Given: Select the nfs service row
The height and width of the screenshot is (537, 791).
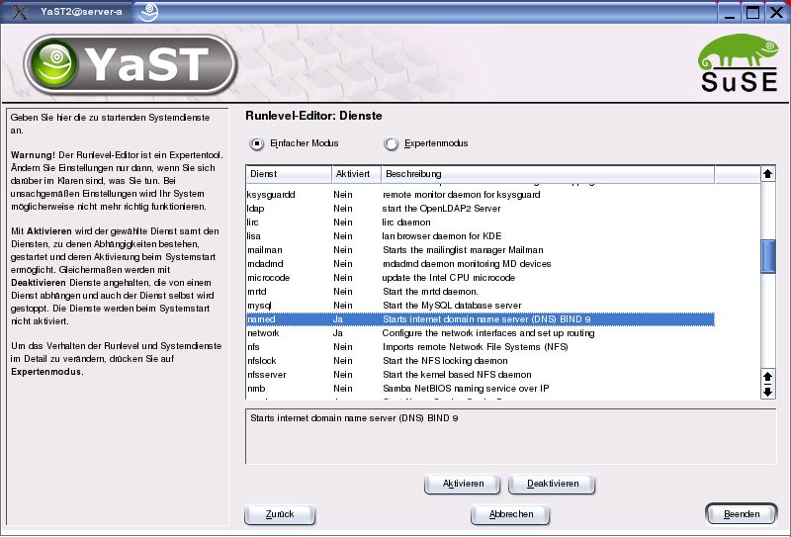Looking at the screenshot, I should (481, 347).
